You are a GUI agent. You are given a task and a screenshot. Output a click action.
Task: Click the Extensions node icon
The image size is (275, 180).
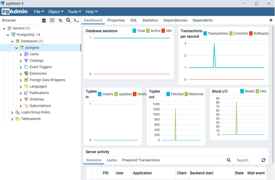(x=26, y=73)
